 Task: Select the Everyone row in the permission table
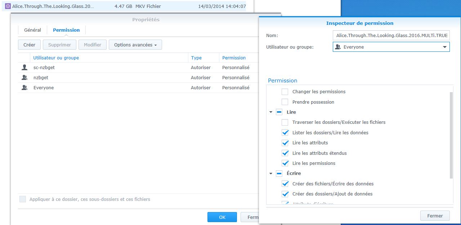[138, 87]
